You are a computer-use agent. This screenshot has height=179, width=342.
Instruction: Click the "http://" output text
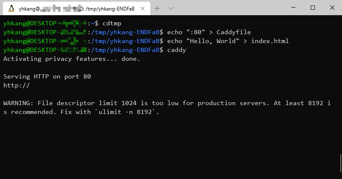17,85
